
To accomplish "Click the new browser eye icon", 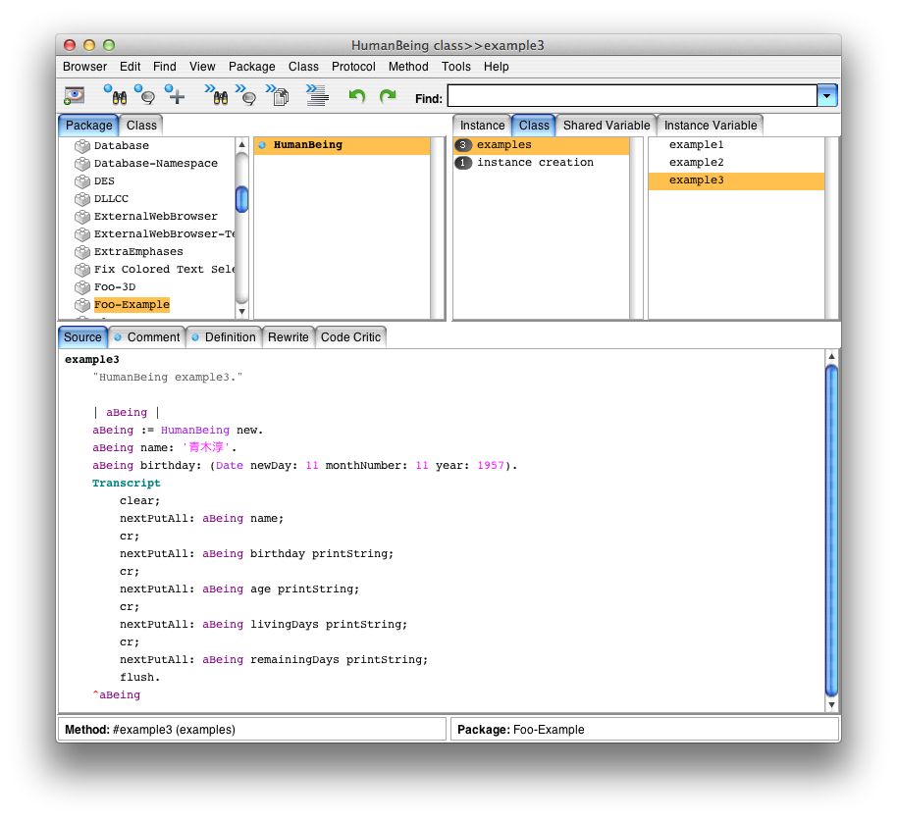I will [x=74, y=95].
